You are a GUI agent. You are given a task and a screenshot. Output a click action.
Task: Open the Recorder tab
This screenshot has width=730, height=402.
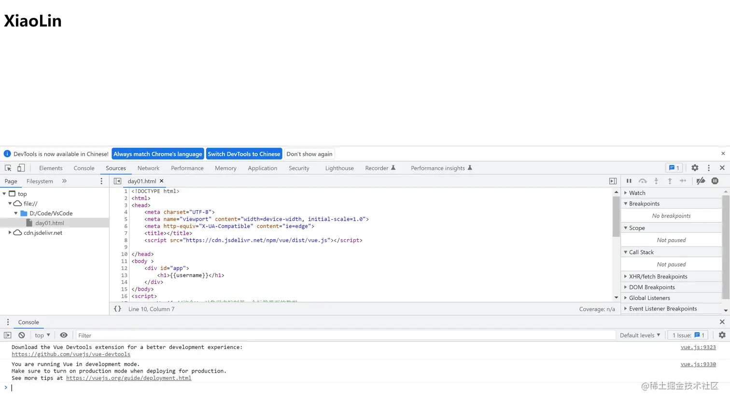coord(380,168)
